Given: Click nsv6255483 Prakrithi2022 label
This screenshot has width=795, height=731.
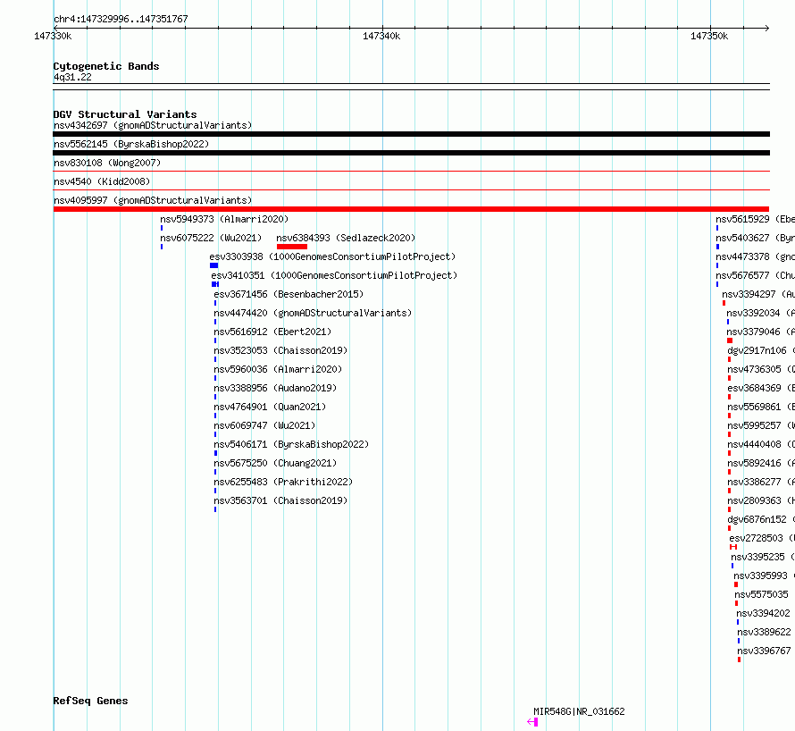Looking at the screenshot, I should tap(283, 482).
